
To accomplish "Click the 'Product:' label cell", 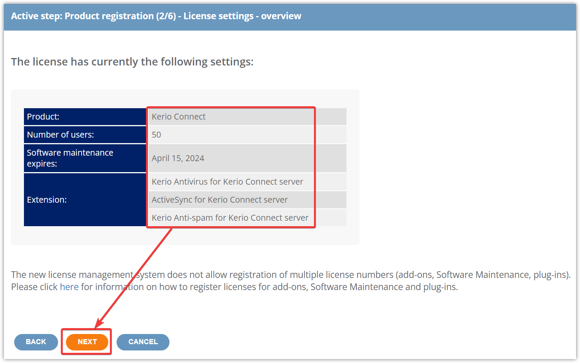I will click(85, 117).
